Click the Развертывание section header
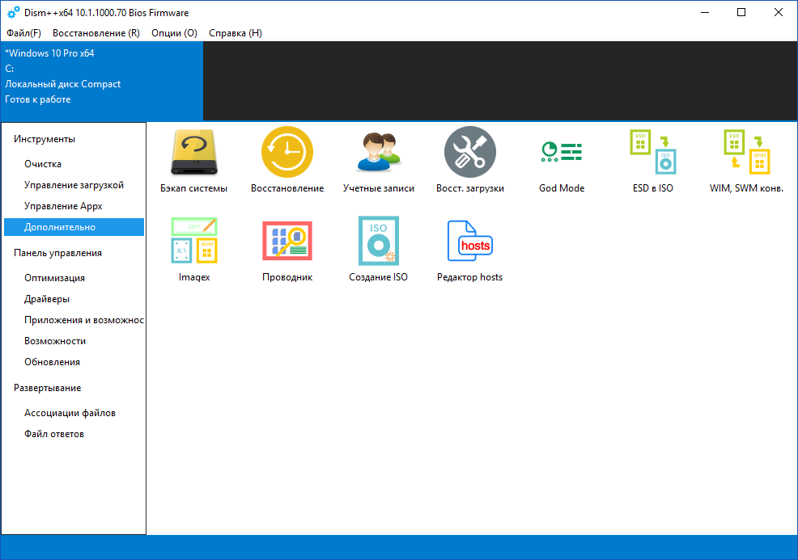 [47, 388]
